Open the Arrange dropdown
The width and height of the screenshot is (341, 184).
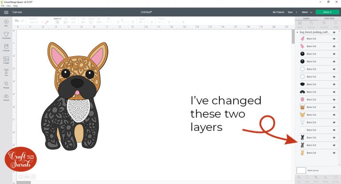[x=91, y=21]
